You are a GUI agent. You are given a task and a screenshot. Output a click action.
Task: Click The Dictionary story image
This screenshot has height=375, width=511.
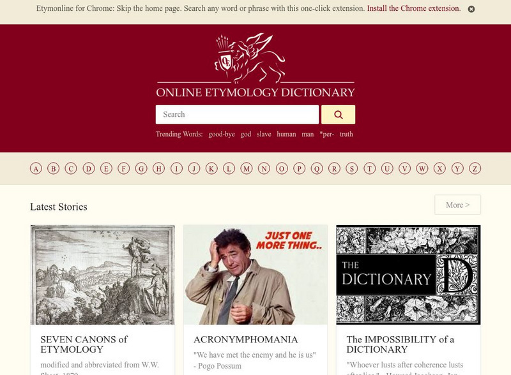(x=408, y=275)
